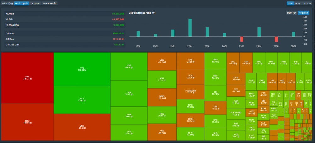
Task: Open the GAS treemap tile
Action: [x=236, y=102]
